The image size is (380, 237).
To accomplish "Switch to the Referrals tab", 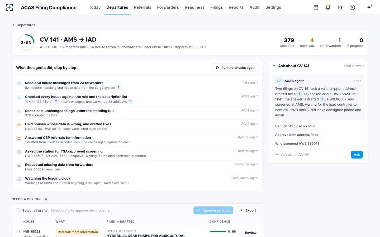I will coord(142,7).
